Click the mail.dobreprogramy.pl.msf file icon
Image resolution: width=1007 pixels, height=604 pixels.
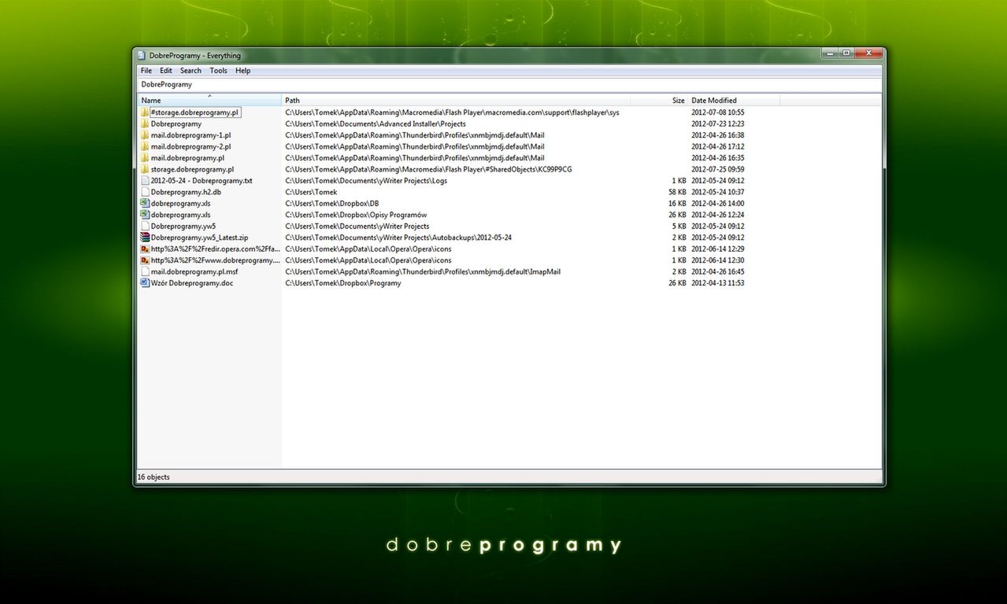(x=145, y=271)
